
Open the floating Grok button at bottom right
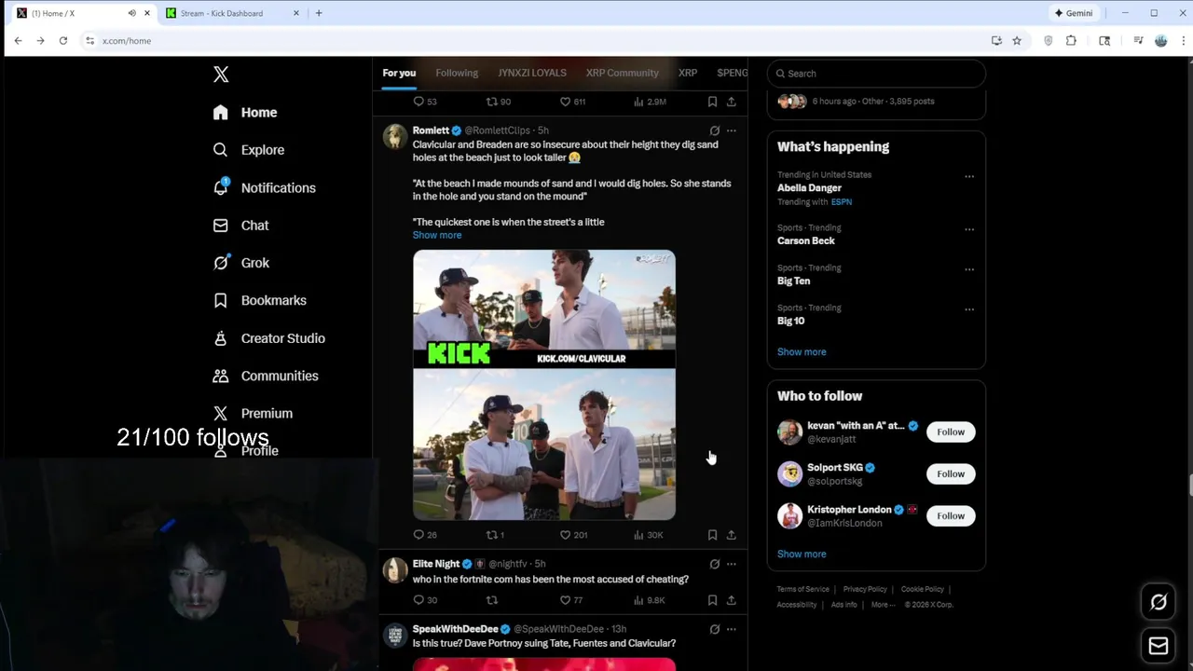tap(1159, 602)
